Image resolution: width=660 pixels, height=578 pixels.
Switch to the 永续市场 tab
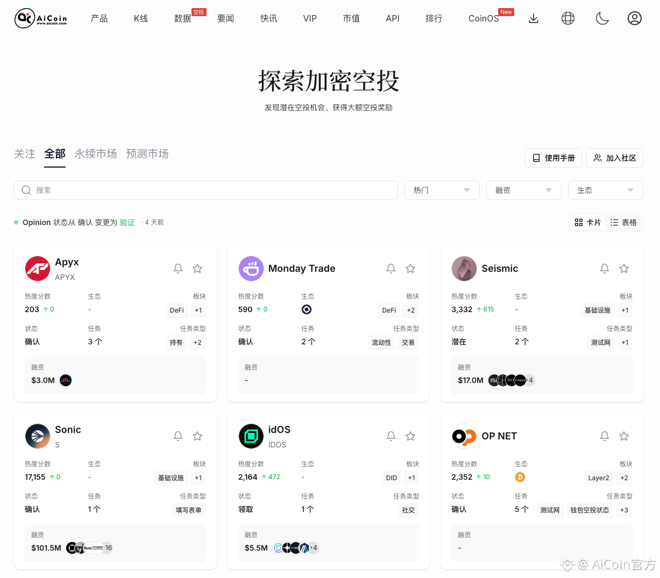point(96,154)
